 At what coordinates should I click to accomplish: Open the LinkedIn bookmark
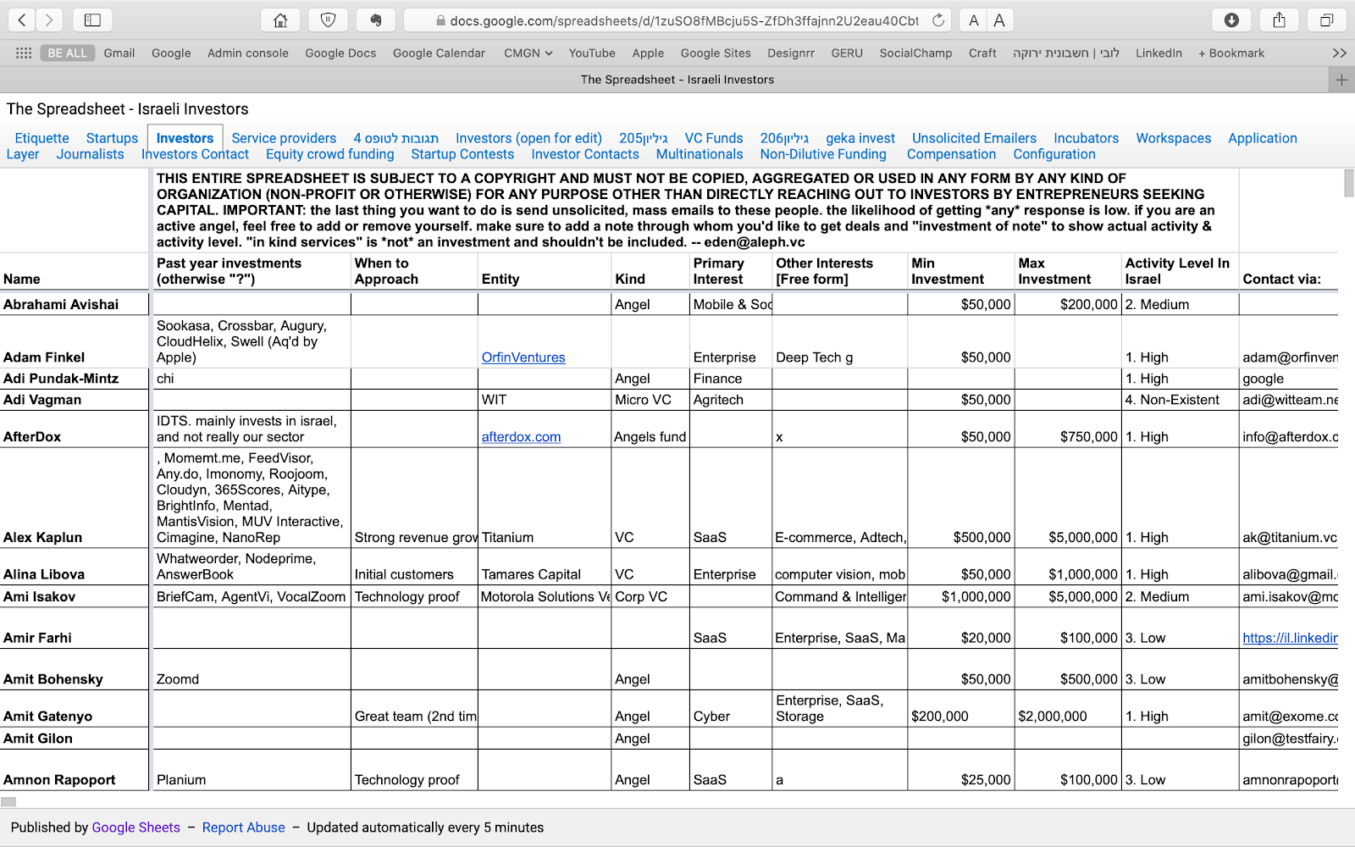[1159, 53]
